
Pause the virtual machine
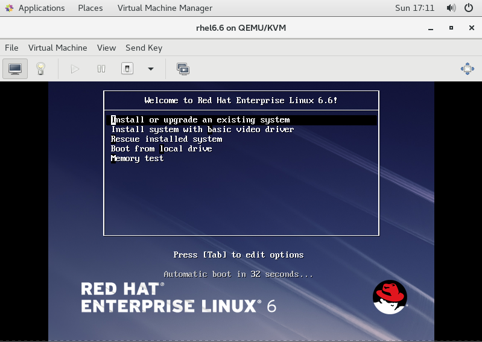pyautogui.click(x=101, y=69)
